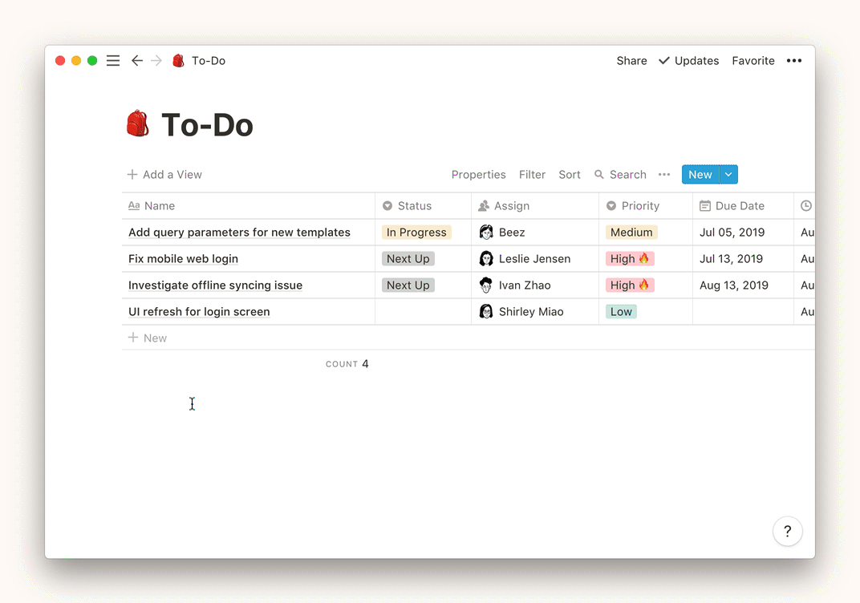860x603 pixels.
Task: Open the Status column header menu
Action: [x=415, y=206]
